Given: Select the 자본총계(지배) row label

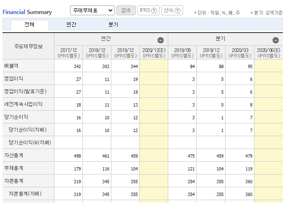Looking at the screenshot, I should 25,194.
